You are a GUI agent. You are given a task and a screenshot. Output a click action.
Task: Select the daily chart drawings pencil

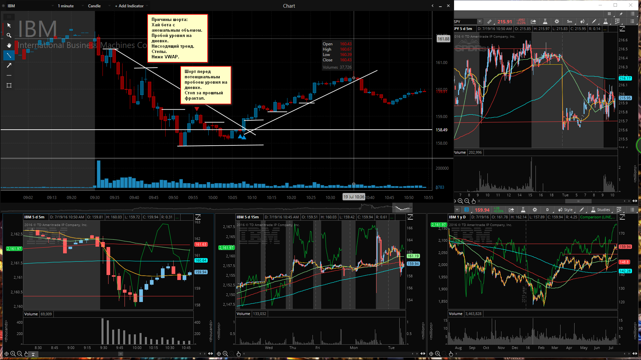click(x=582, y=210)
